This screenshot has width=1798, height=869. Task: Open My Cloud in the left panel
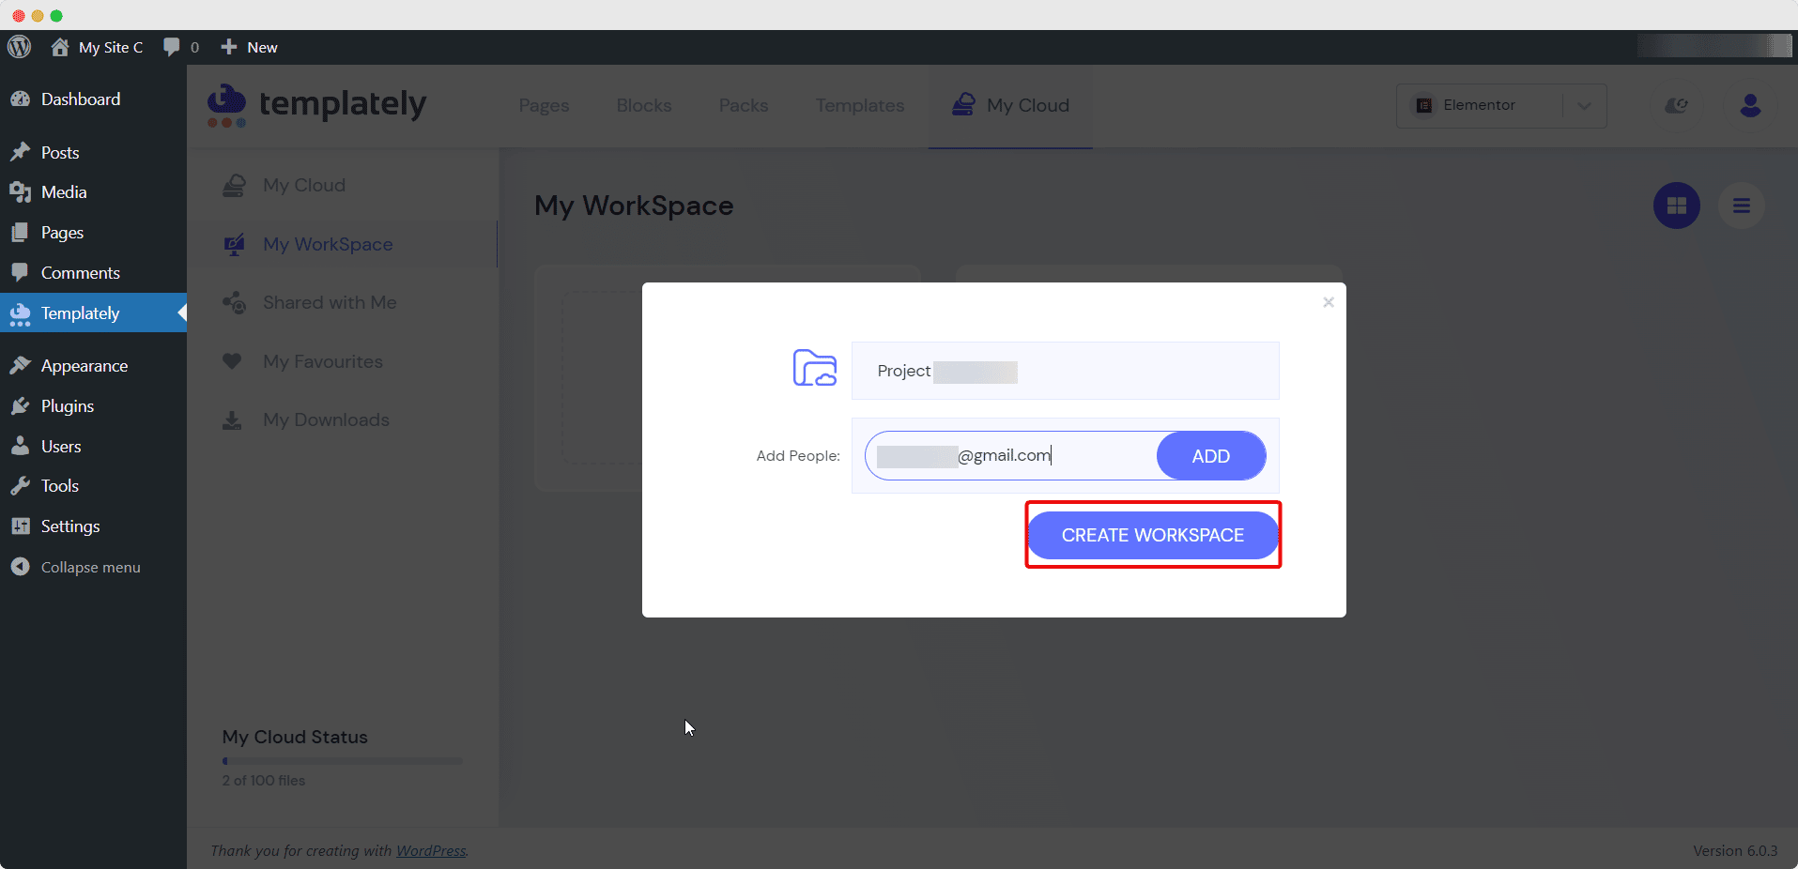(x=303, y=186)
